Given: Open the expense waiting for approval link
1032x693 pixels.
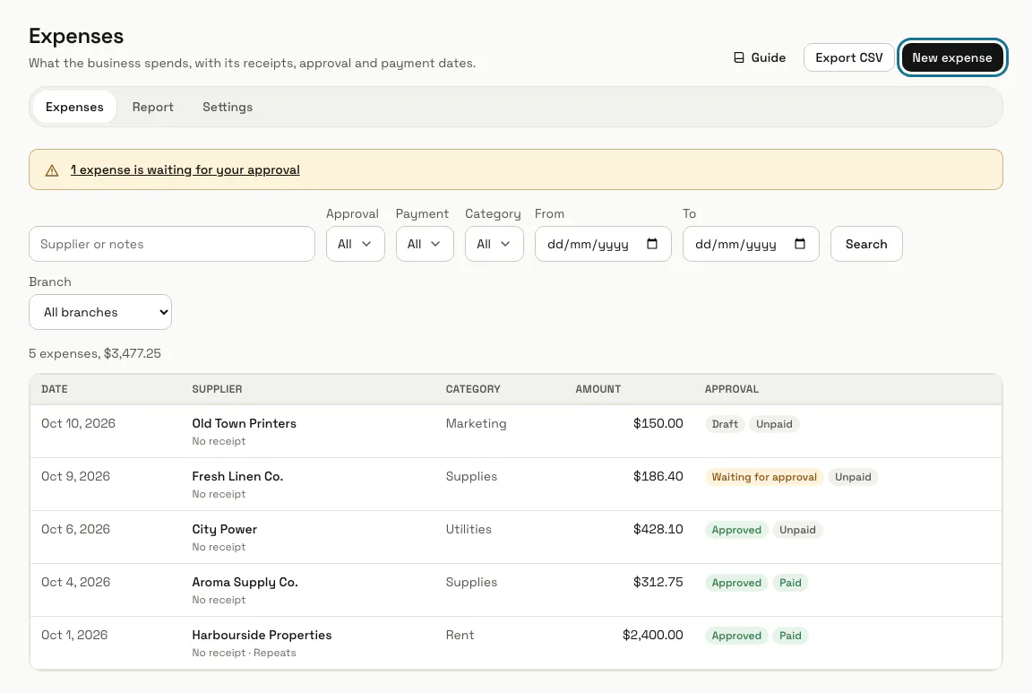Looking at the screenshot, I should pos(185,170).
